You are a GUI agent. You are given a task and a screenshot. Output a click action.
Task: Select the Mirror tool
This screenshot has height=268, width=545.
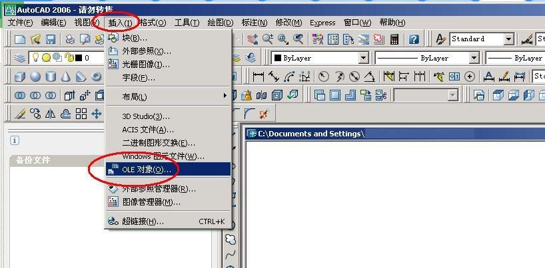51,114
